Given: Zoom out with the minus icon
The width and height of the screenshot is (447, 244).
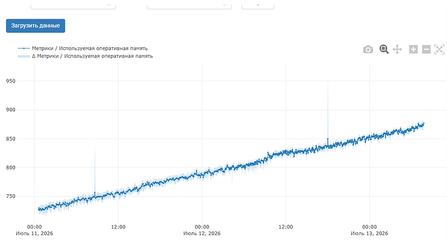Looking at the screenshot, I should [x=426, y=49].
